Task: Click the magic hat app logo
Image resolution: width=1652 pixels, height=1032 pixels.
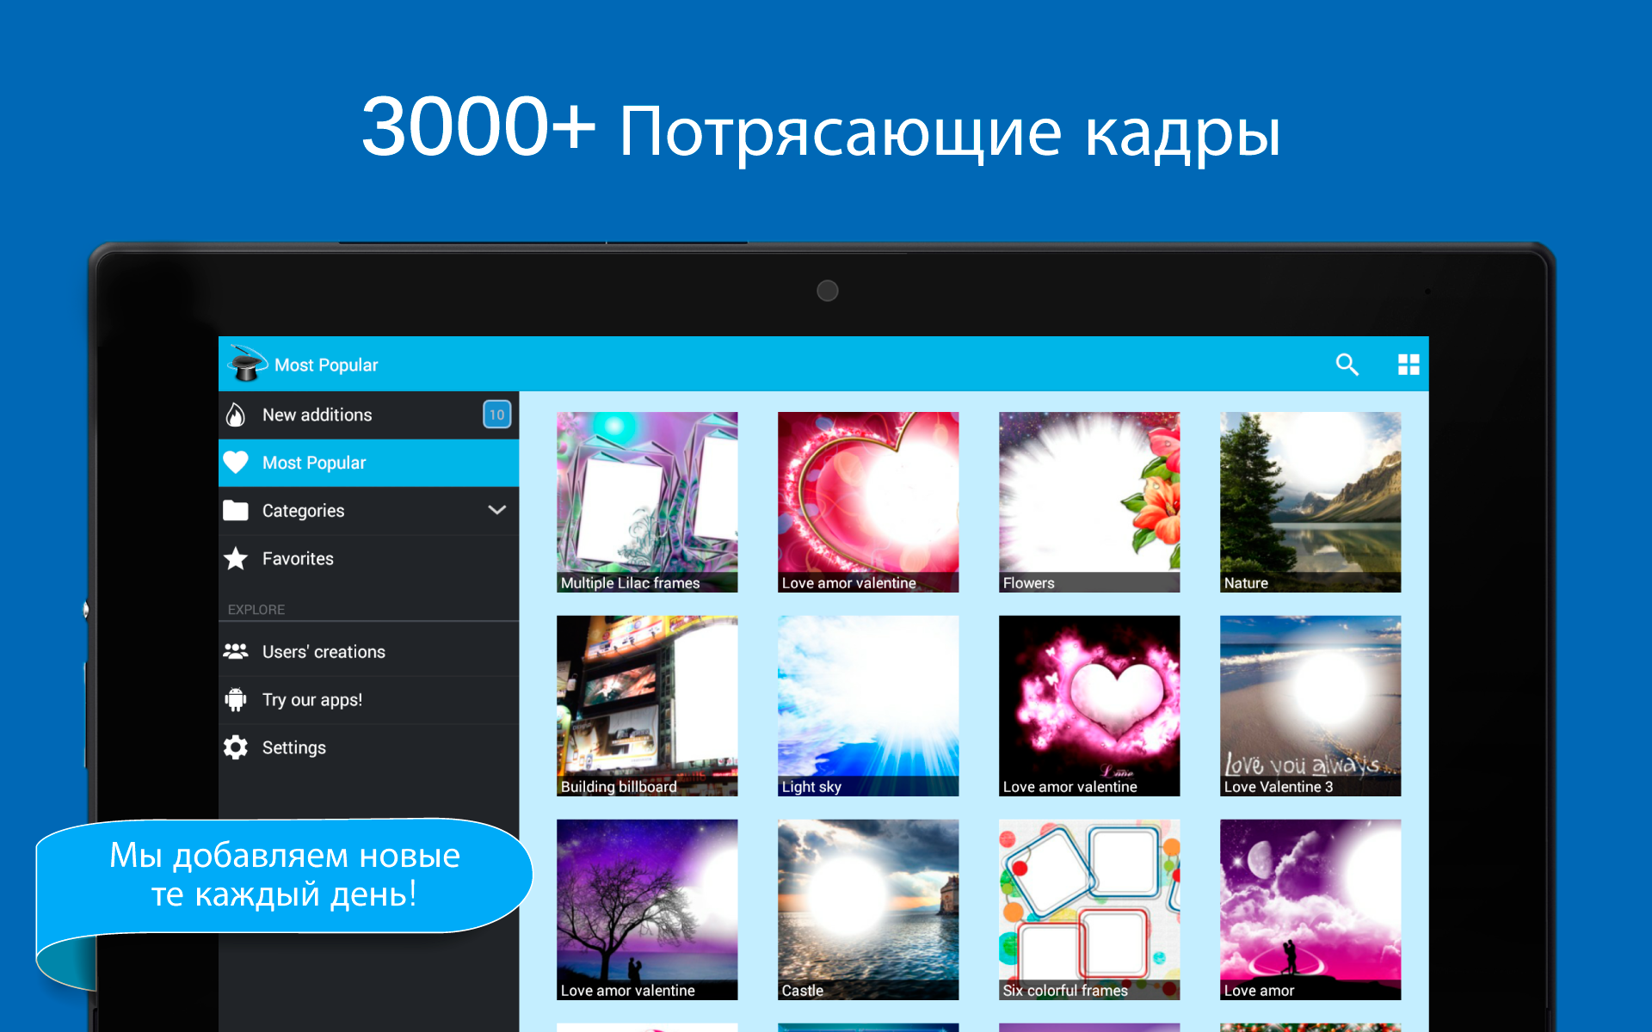Action: tap(246, 364)
